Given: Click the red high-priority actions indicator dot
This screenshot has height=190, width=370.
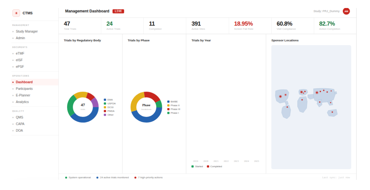Looking at the screenshot, I should pos(135,177).
